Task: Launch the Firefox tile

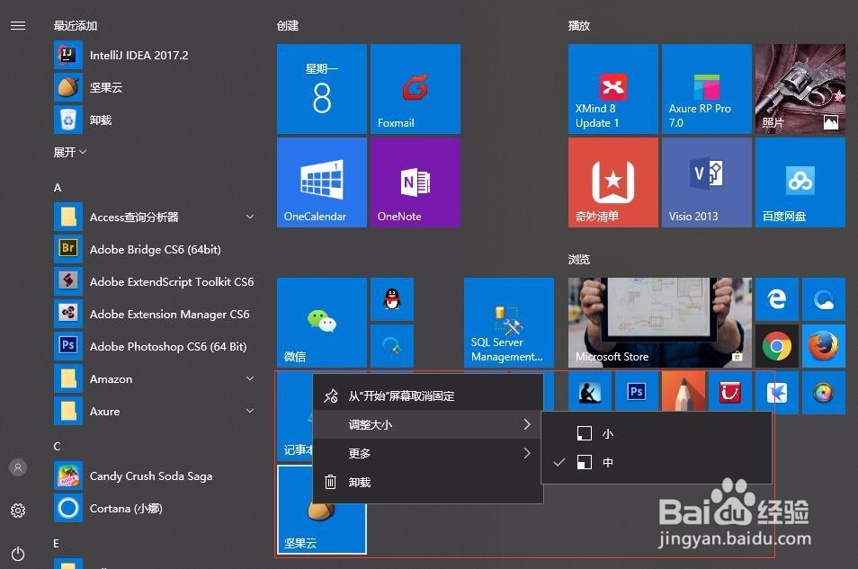Action: tap(824, 346)
